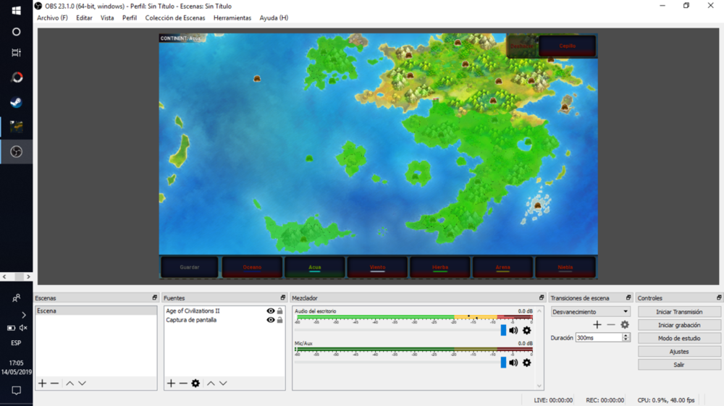Open the Desvanecimiento transition dropdown
The height and width of the screenshot is (406, 724).
590,312
